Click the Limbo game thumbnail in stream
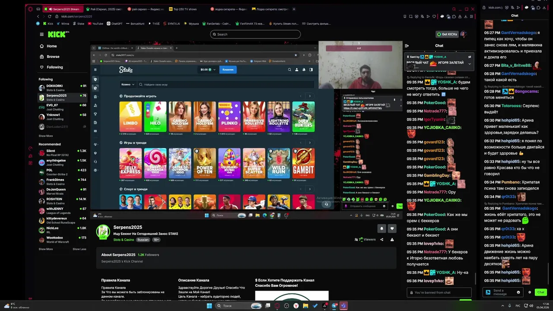This screenshot has height=311, width=553. [130, 117]
